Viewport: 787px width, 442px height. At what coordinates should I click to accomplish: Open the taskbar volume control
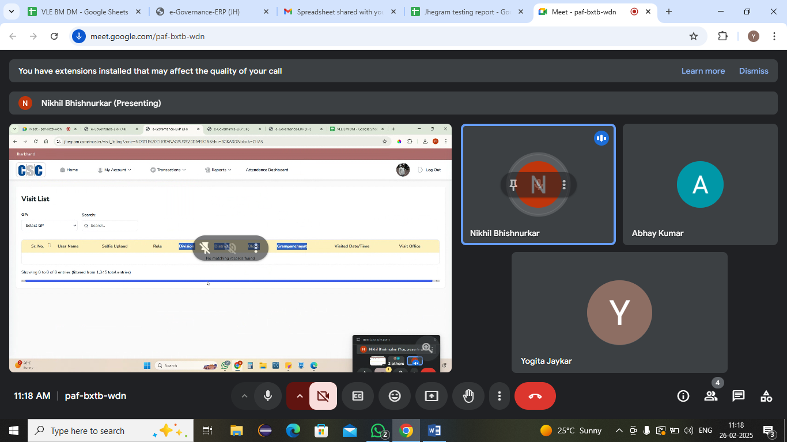point(688,430)
